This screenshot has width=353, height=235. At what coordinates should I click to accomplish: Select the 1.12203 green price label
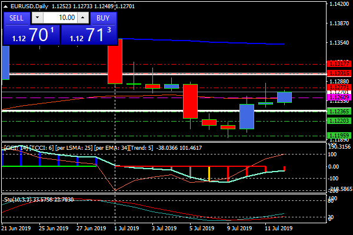point(339,121)
